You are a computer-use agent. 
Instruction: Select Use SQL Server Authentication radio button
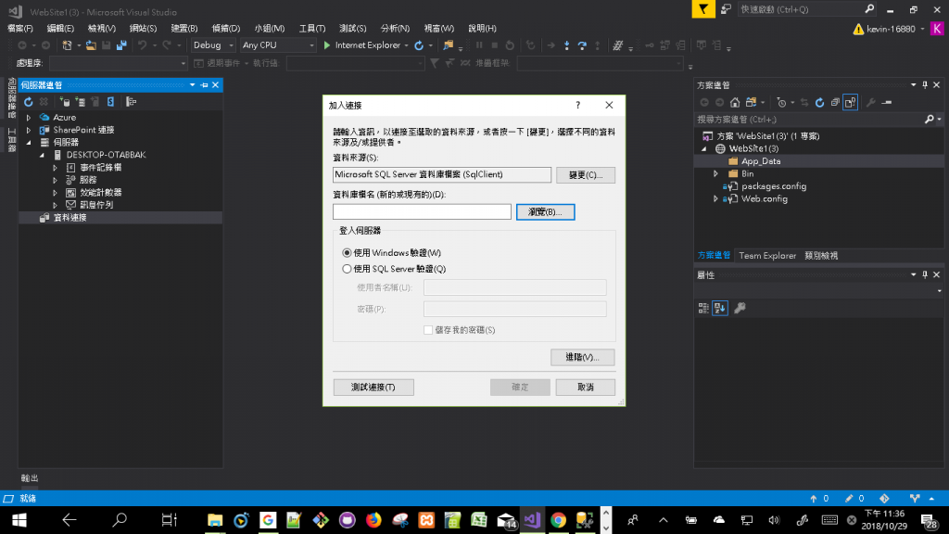click(347, 269)
